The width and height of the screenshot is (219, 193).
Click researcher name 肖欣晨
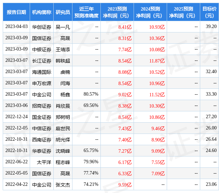tap(63, 106)
